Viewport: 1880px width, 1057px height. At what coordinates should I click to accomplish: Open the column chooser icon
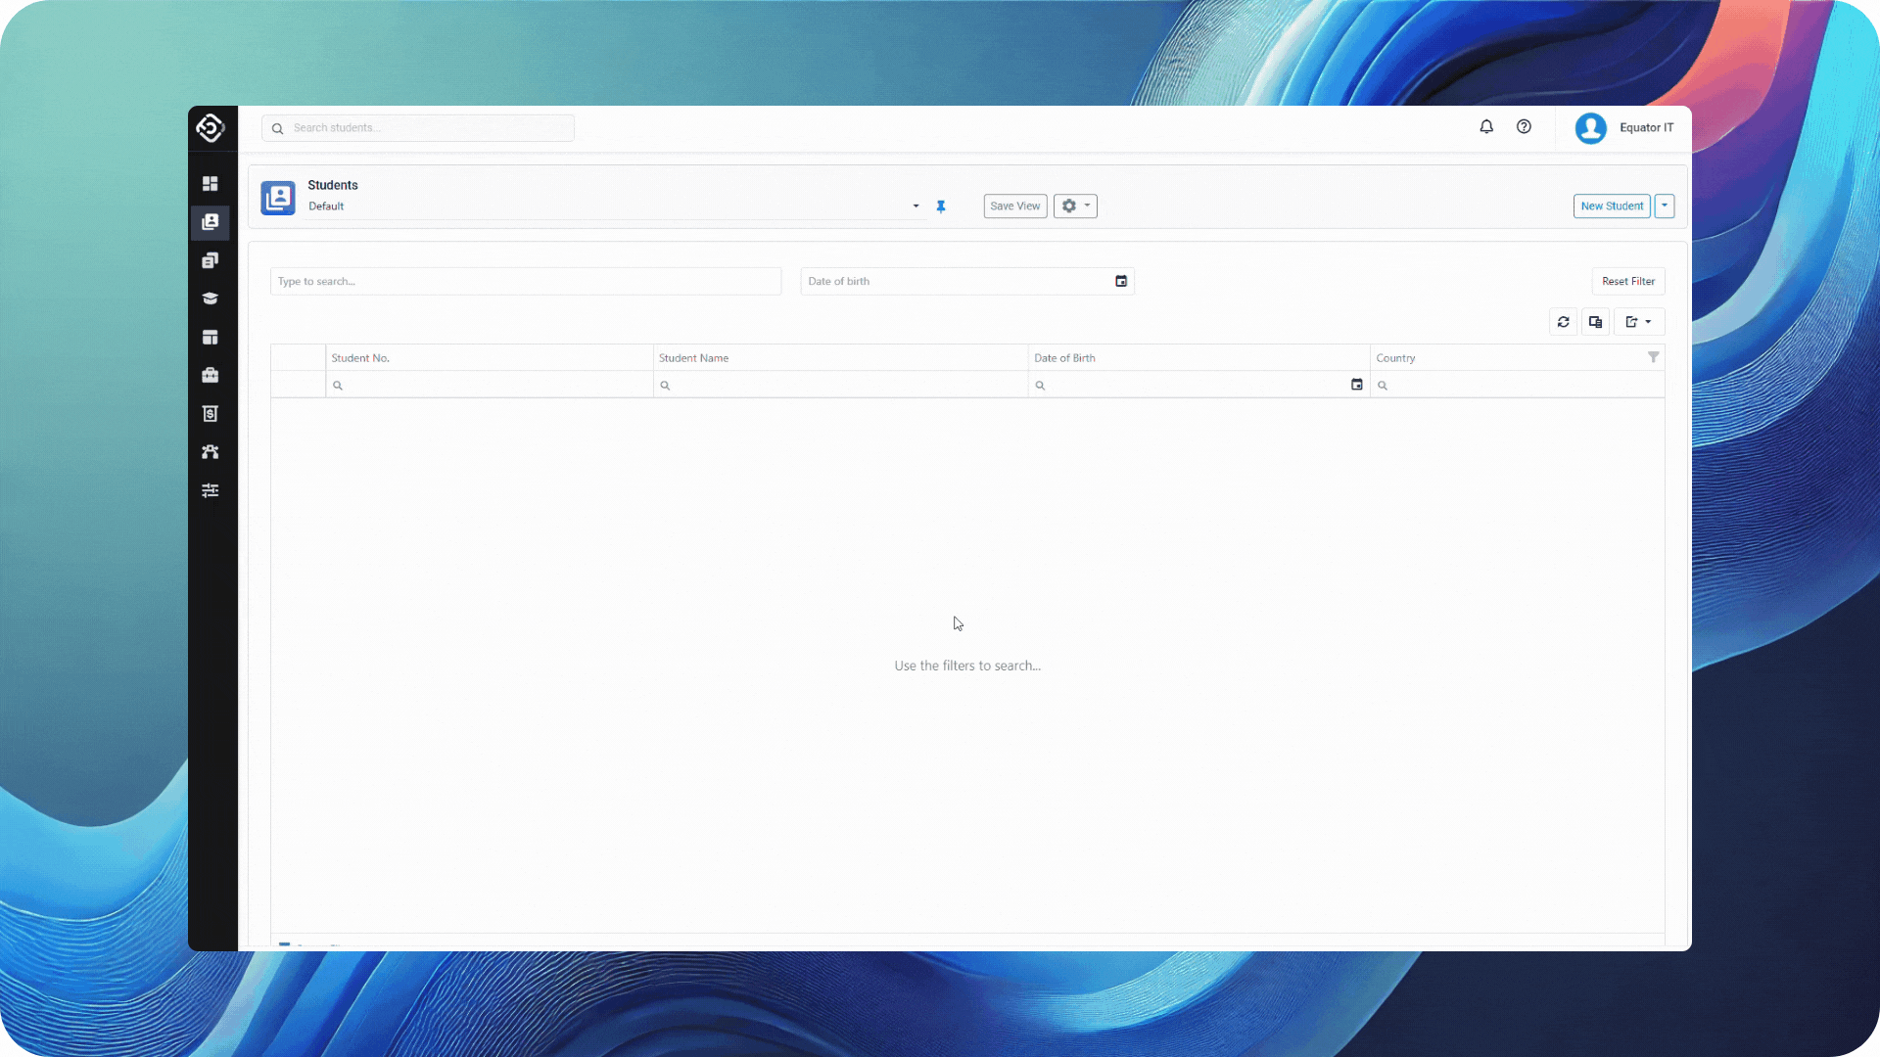[1595, 322]
